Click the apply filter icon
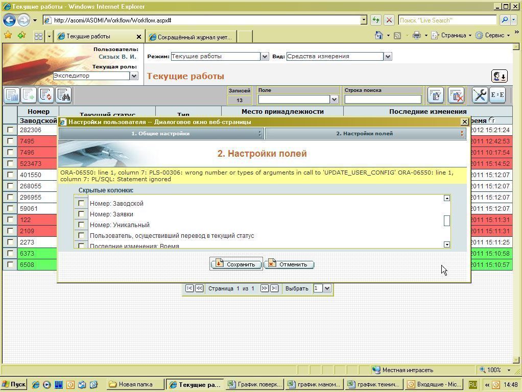 pyautogui.click(x=435, y=95)
